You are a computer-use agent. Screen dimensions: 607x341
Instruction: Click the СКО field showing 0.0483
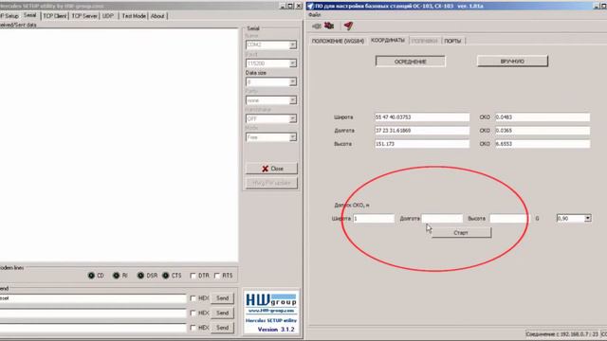tap(543, 117)
